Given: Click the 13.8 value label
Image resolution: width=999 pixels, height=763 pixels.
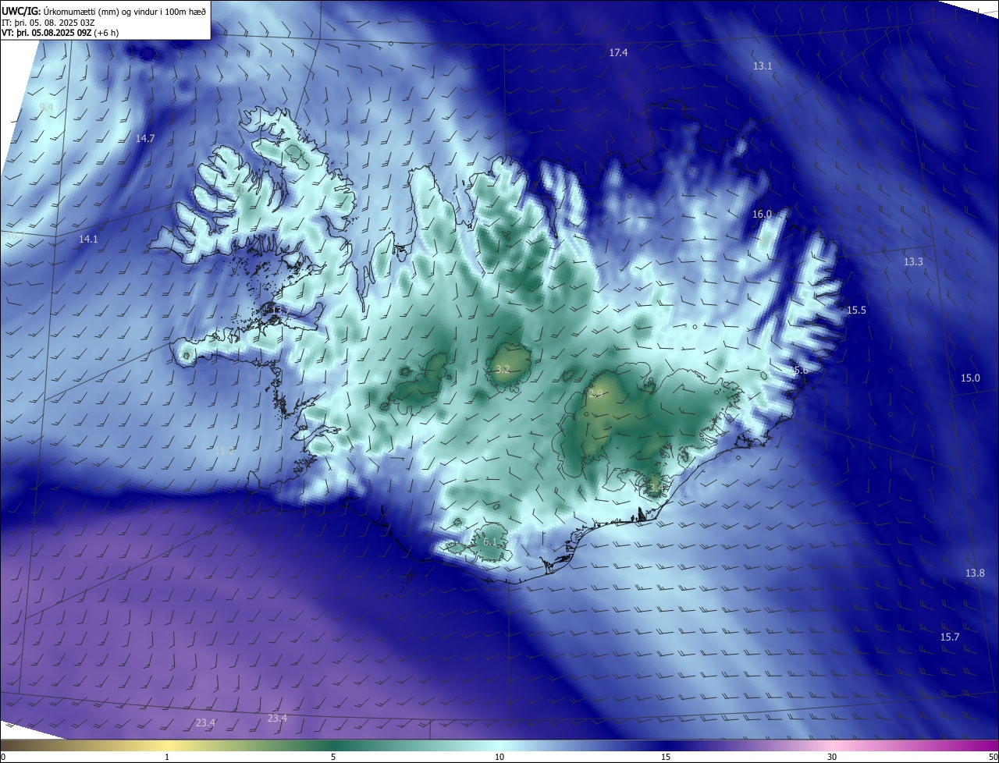Looking at the screenshot, I should click(975, 573).
